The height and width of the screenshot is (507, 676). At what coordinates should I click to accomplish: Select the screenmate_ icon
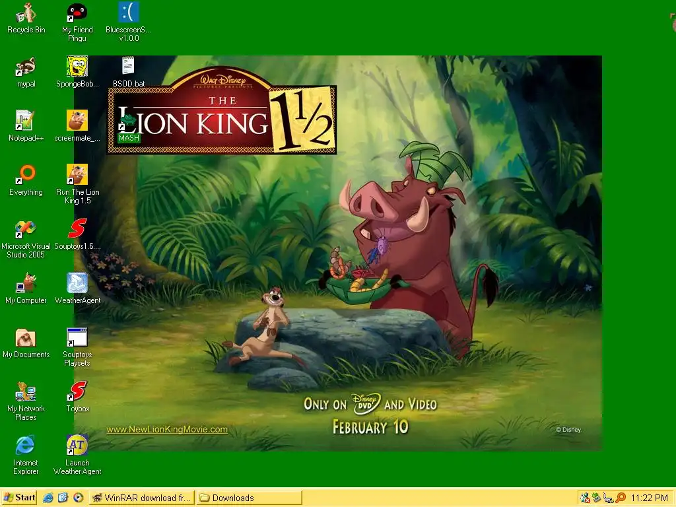click(77, 126)
